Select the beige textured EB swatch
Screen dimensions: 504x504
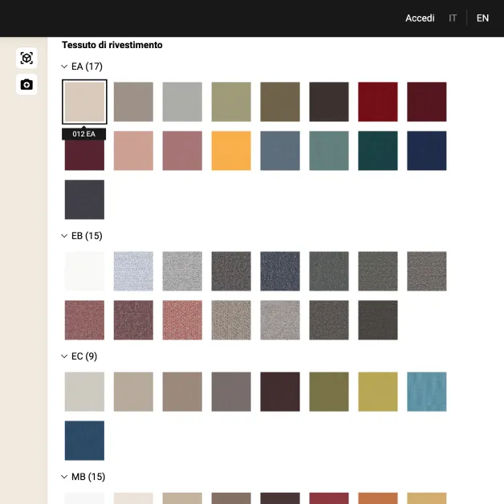(231, 320)
